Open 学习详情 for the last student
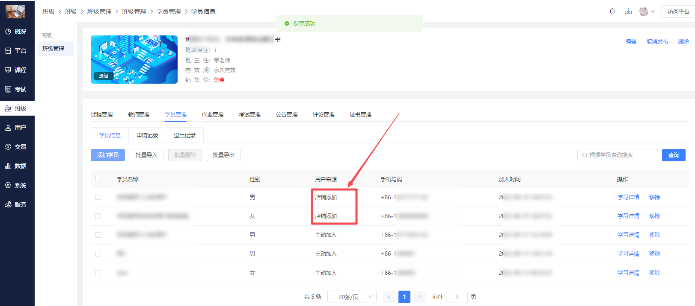Image resolution: width=695 pixels, height=306 pixels. click(x=628, y=273)
